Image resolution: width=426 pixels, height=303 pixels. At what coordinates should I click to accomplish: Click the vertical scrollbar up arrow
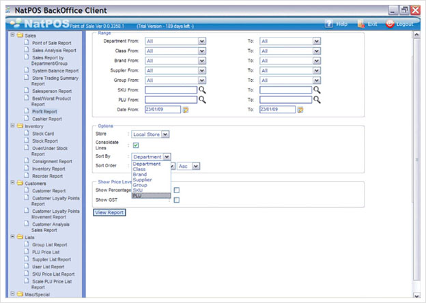(x=416, y=35)
